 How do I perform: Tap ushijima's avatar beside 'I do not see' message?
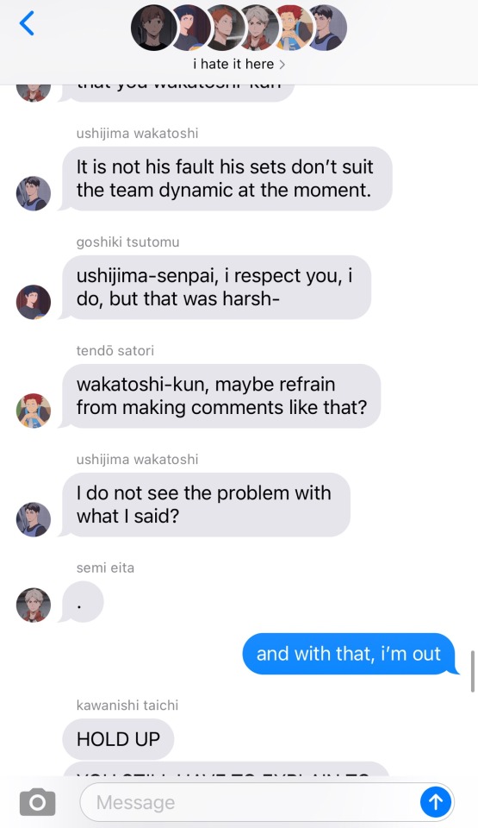34,519
